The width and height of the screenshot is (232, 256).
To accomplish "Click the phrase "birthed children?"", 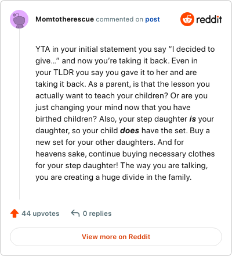I will [x=66, y=119].
